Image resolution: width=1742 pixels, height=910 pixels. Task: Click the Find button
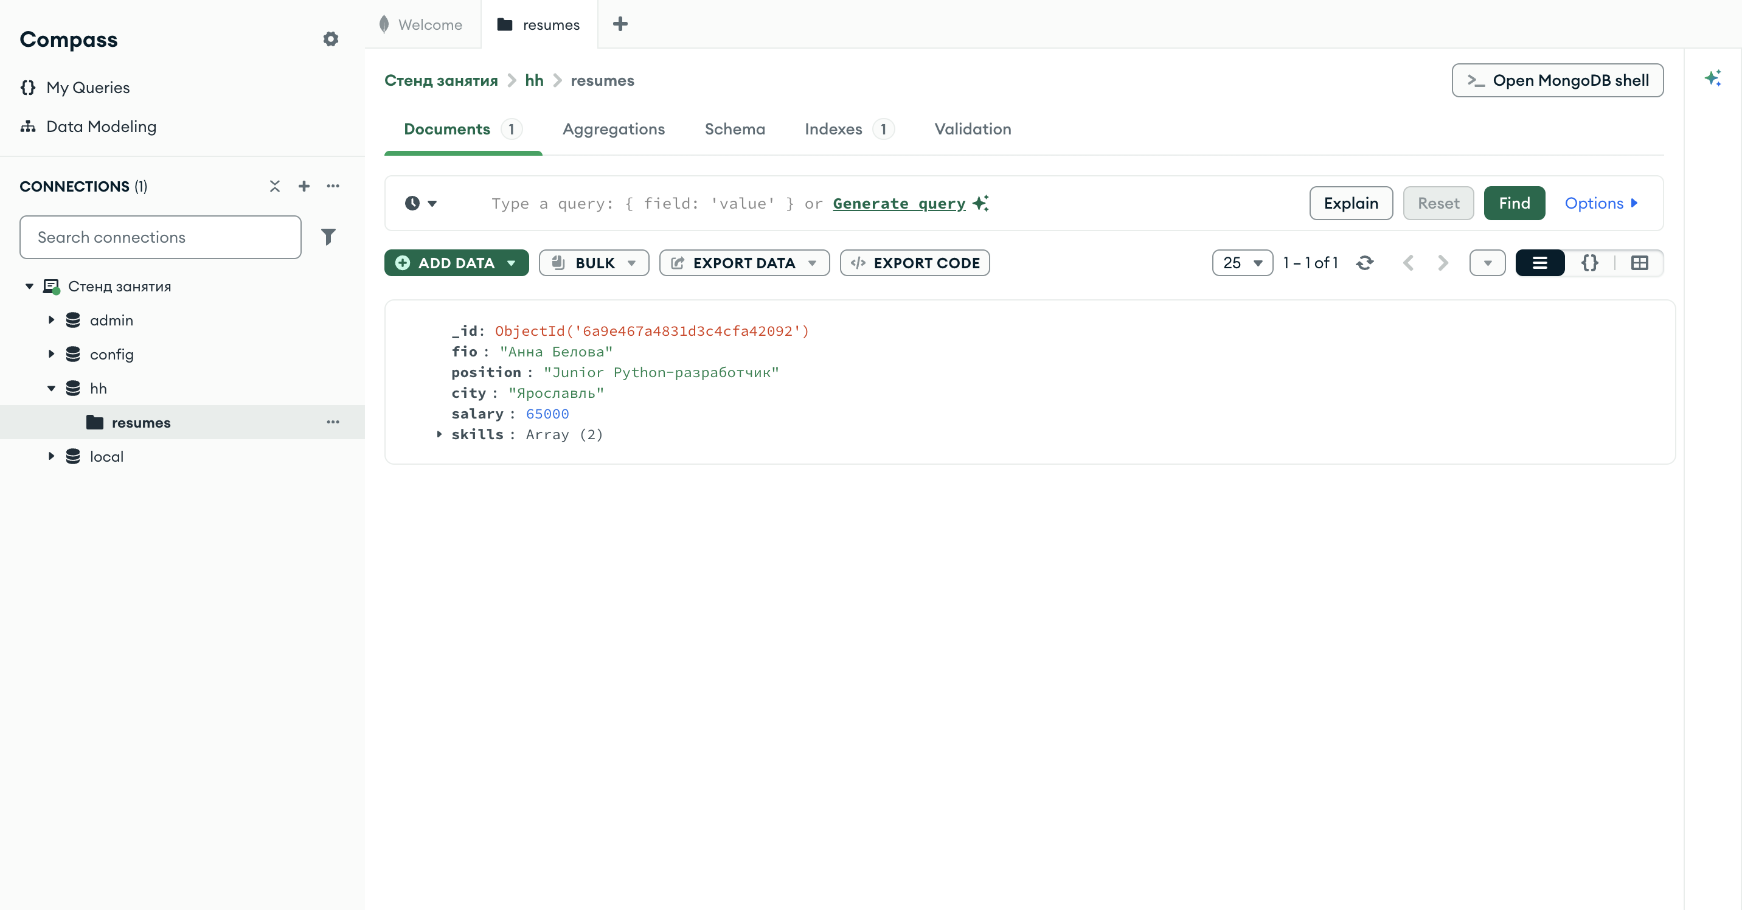pyautogui.click(x=1514, y=203)
